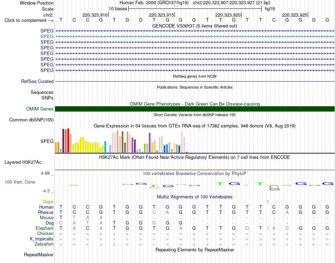Screen dimensions: 335x263
Task: Click the light-blue SPEG transcript arrow line
Action: 195,37
